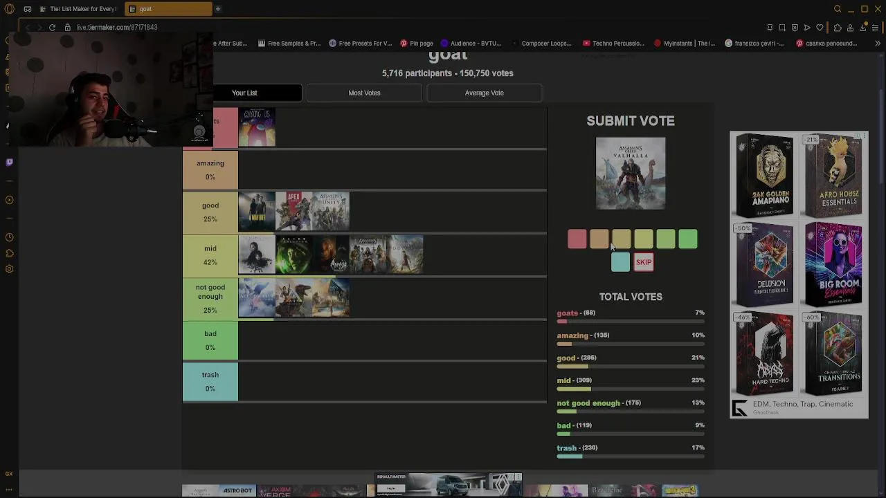Open EDM, Techno, Trap, Cinematic ad link
The image size is (886, 498).
803,404
